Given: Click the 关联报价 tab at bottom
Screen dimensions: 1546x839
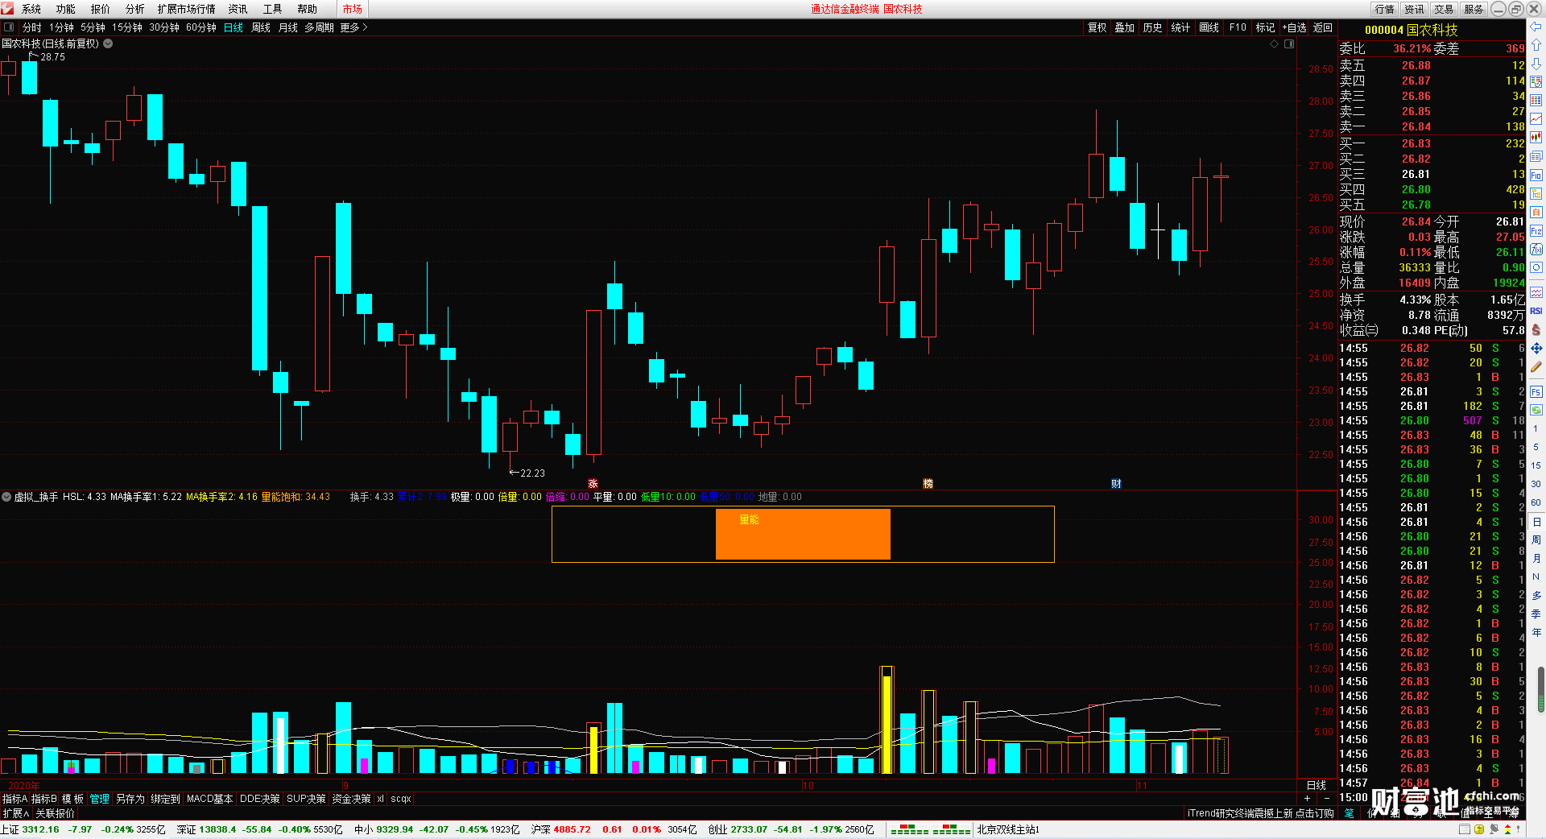Looking at the screenshot, I should click(55, 813).
